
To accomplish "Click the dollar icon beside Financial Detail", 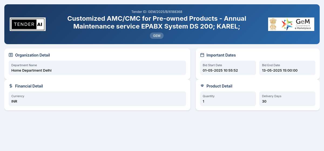I will pos(11,86).
